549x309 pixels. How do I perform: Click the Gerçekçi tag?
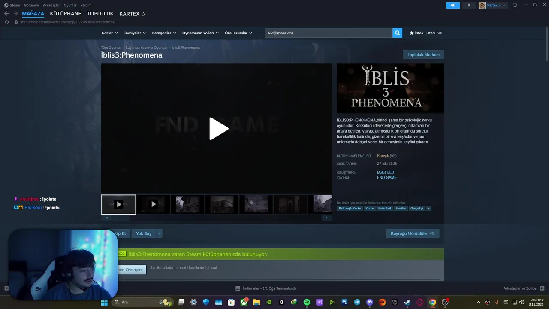coord(416,209)
